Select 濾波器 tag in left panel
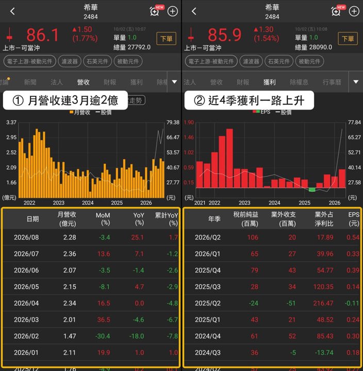 (x=70, y=61)
